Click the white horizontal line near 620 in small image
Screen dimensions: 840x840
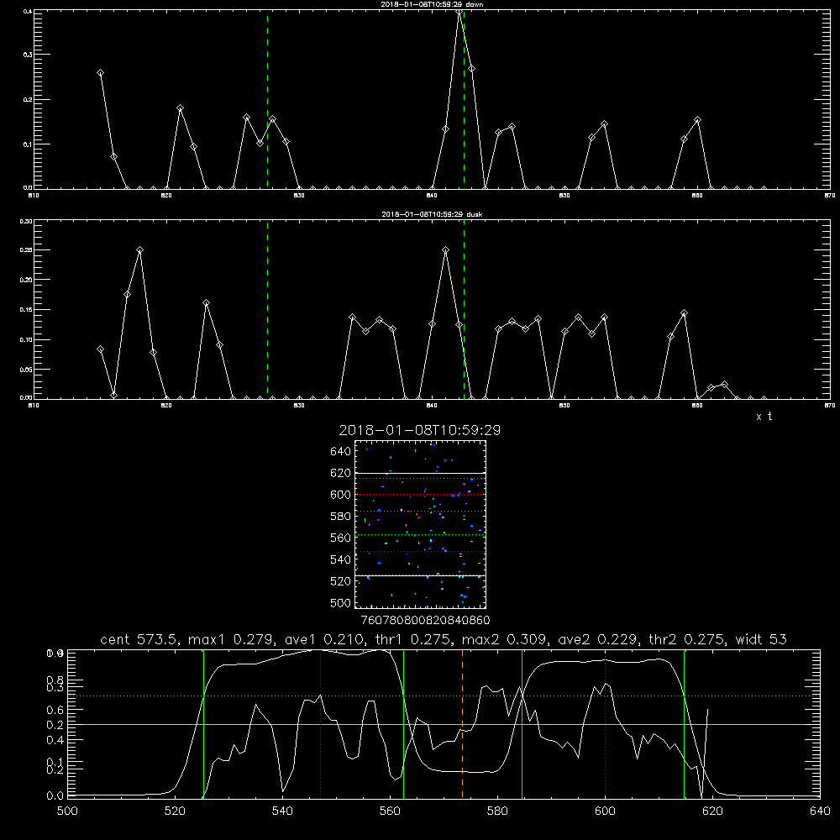coord(420,473)
